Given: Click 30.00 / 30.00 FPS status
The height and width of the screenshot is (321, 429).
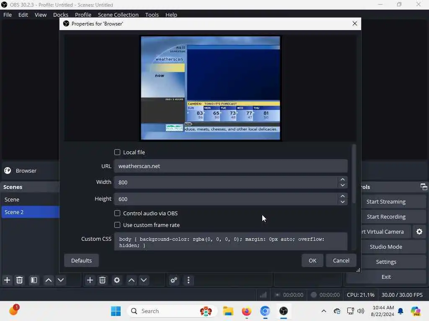Looking at the screenshot, I should tap(402, 295).
